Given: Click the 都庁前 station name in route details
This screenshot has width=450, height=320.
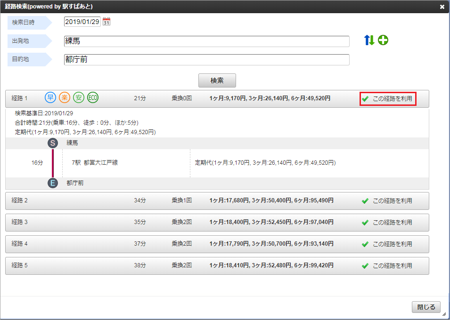Looking at the screenshot, I should click(75, 183).
